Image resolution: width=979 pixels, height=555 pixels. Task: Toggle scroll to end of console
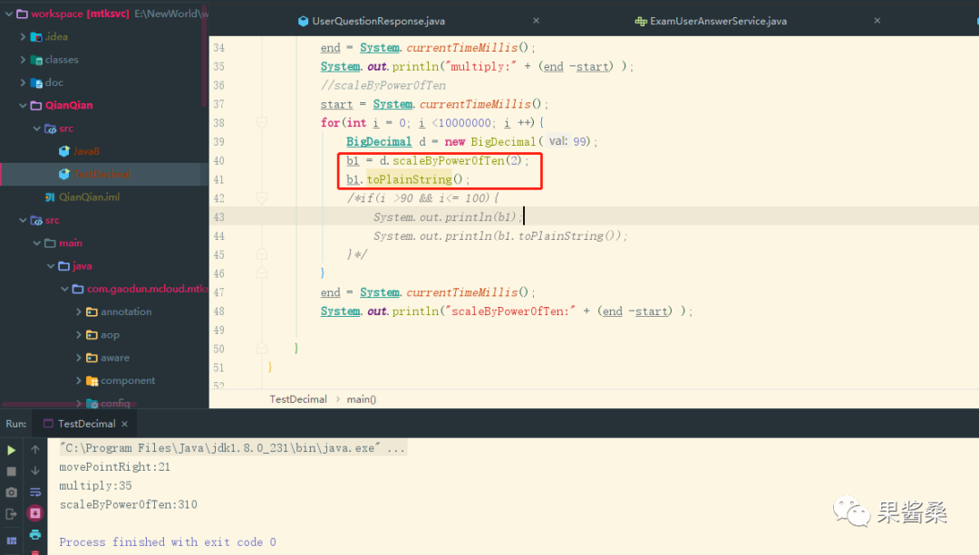pos(35,513)
